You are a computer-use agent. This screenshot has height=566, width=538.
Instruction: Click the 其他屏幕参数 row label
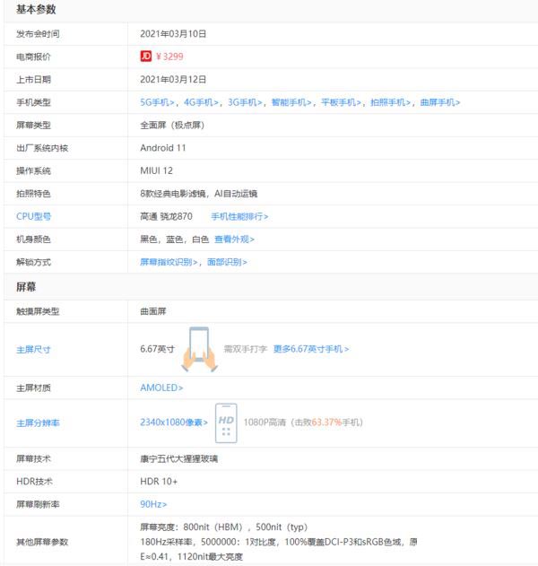[x=42, y=542]
